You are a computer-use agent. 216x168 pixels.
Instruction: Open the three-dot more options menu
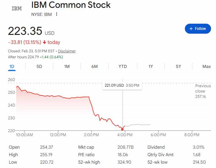pyautogui.click(x=56, y=14)
